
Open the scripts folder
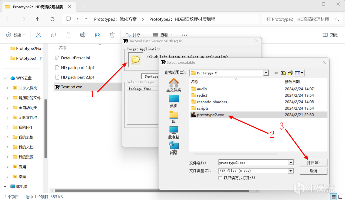200,108
